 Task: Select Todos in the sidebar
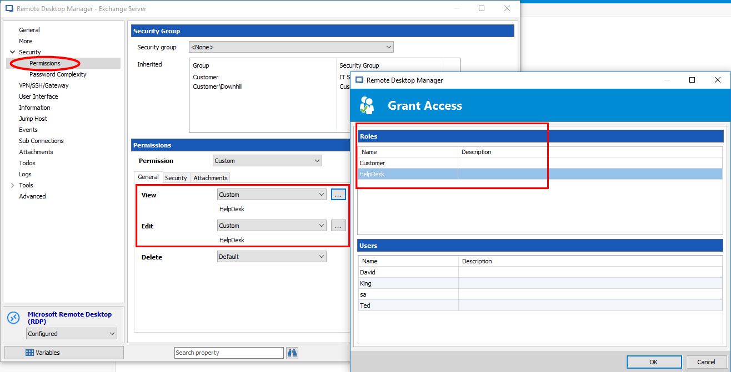pyautogui.click(x=27, y=163)
